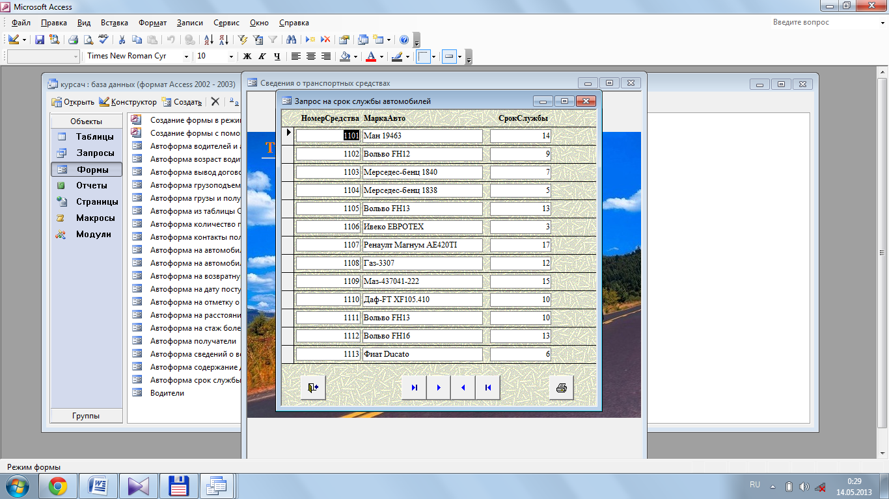Open the Записи menu
Image resolution: width=889 pixels, height=499 pixels.
coord(191,23)
